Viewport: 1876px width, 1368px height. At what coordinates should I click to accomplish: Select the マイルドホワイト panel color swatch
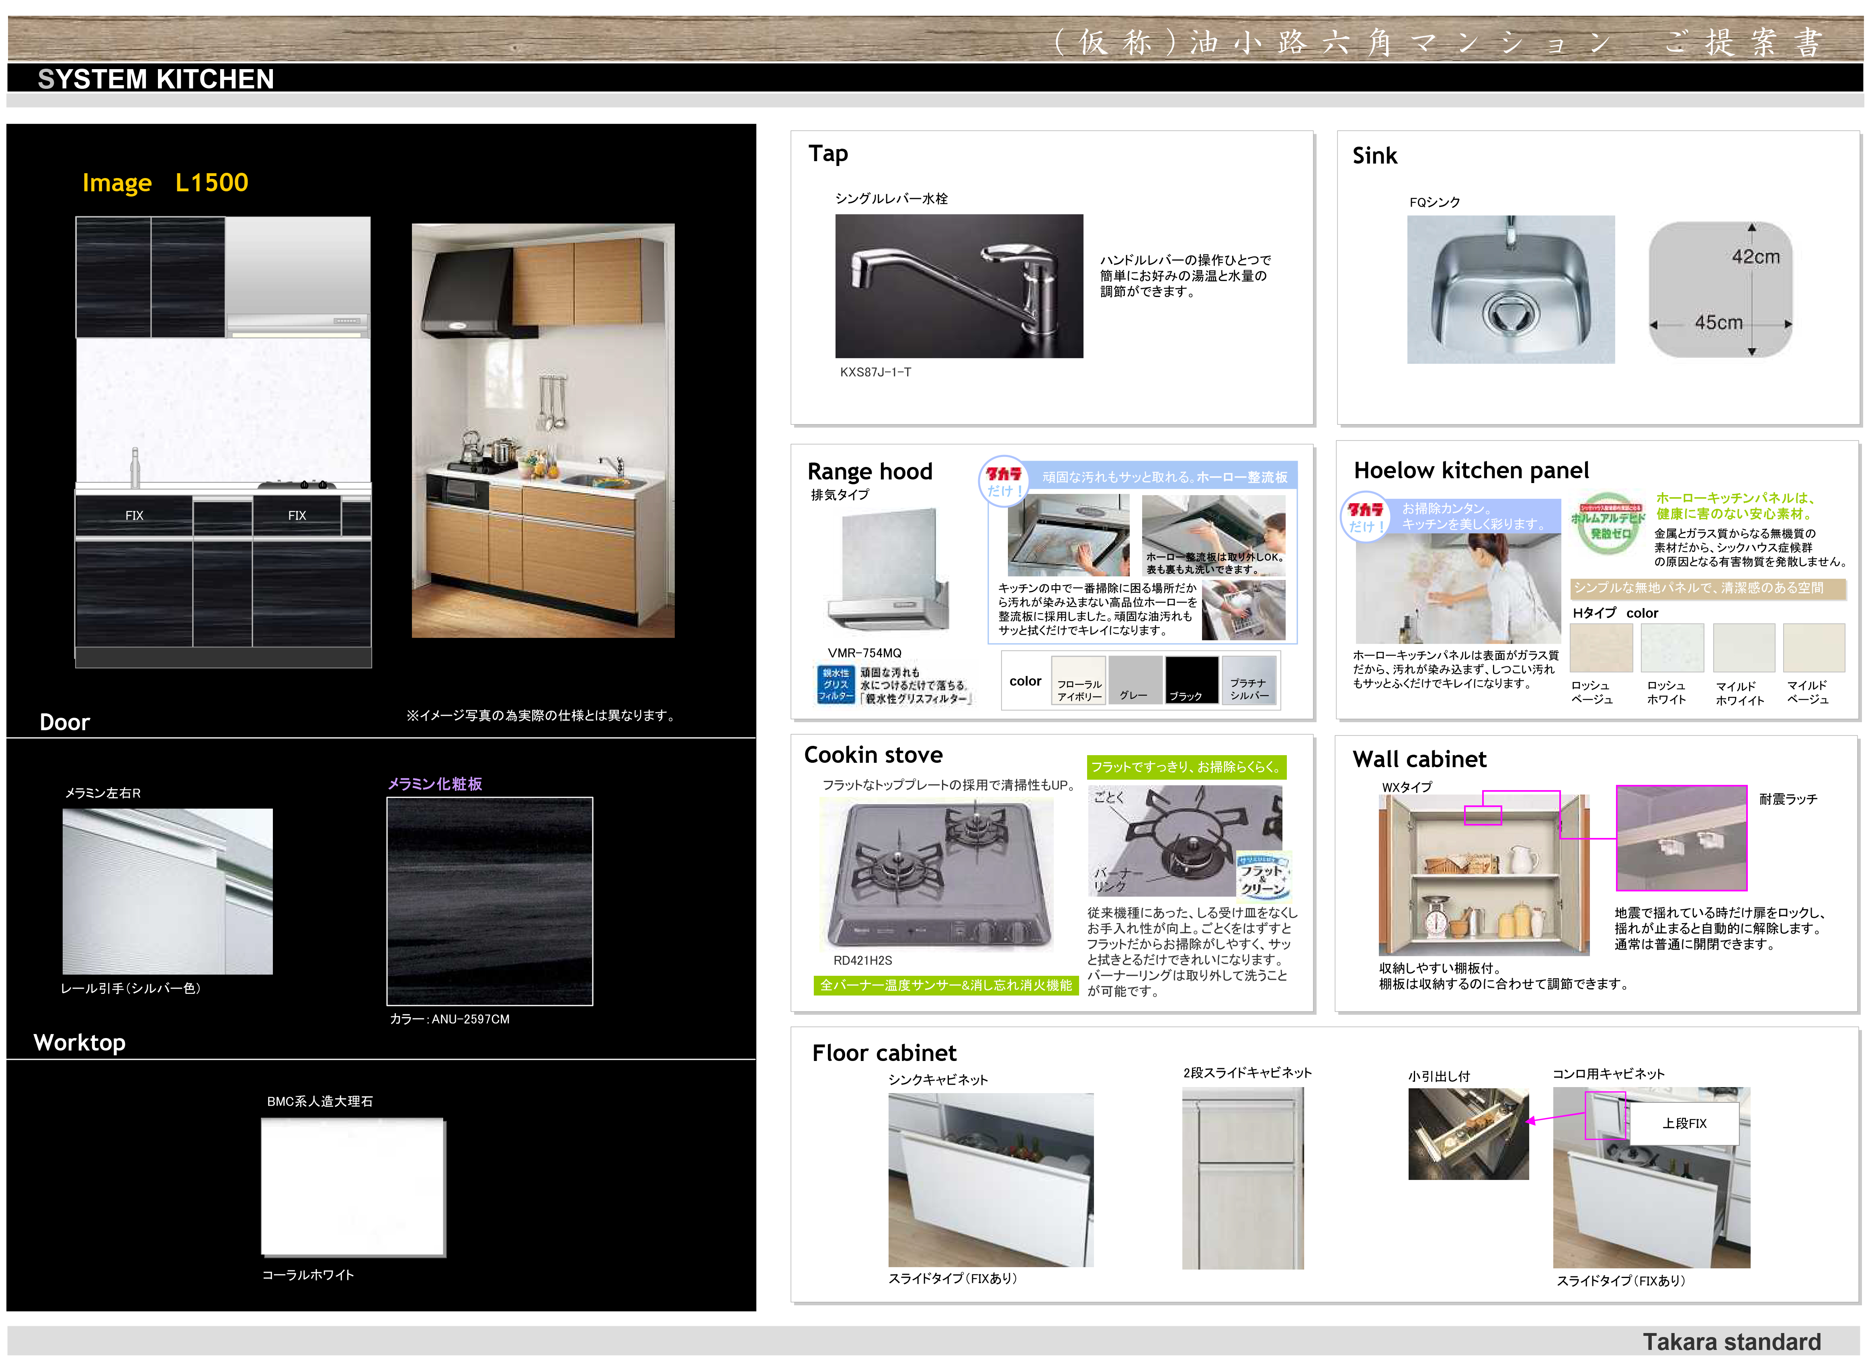click(1743, 647)
